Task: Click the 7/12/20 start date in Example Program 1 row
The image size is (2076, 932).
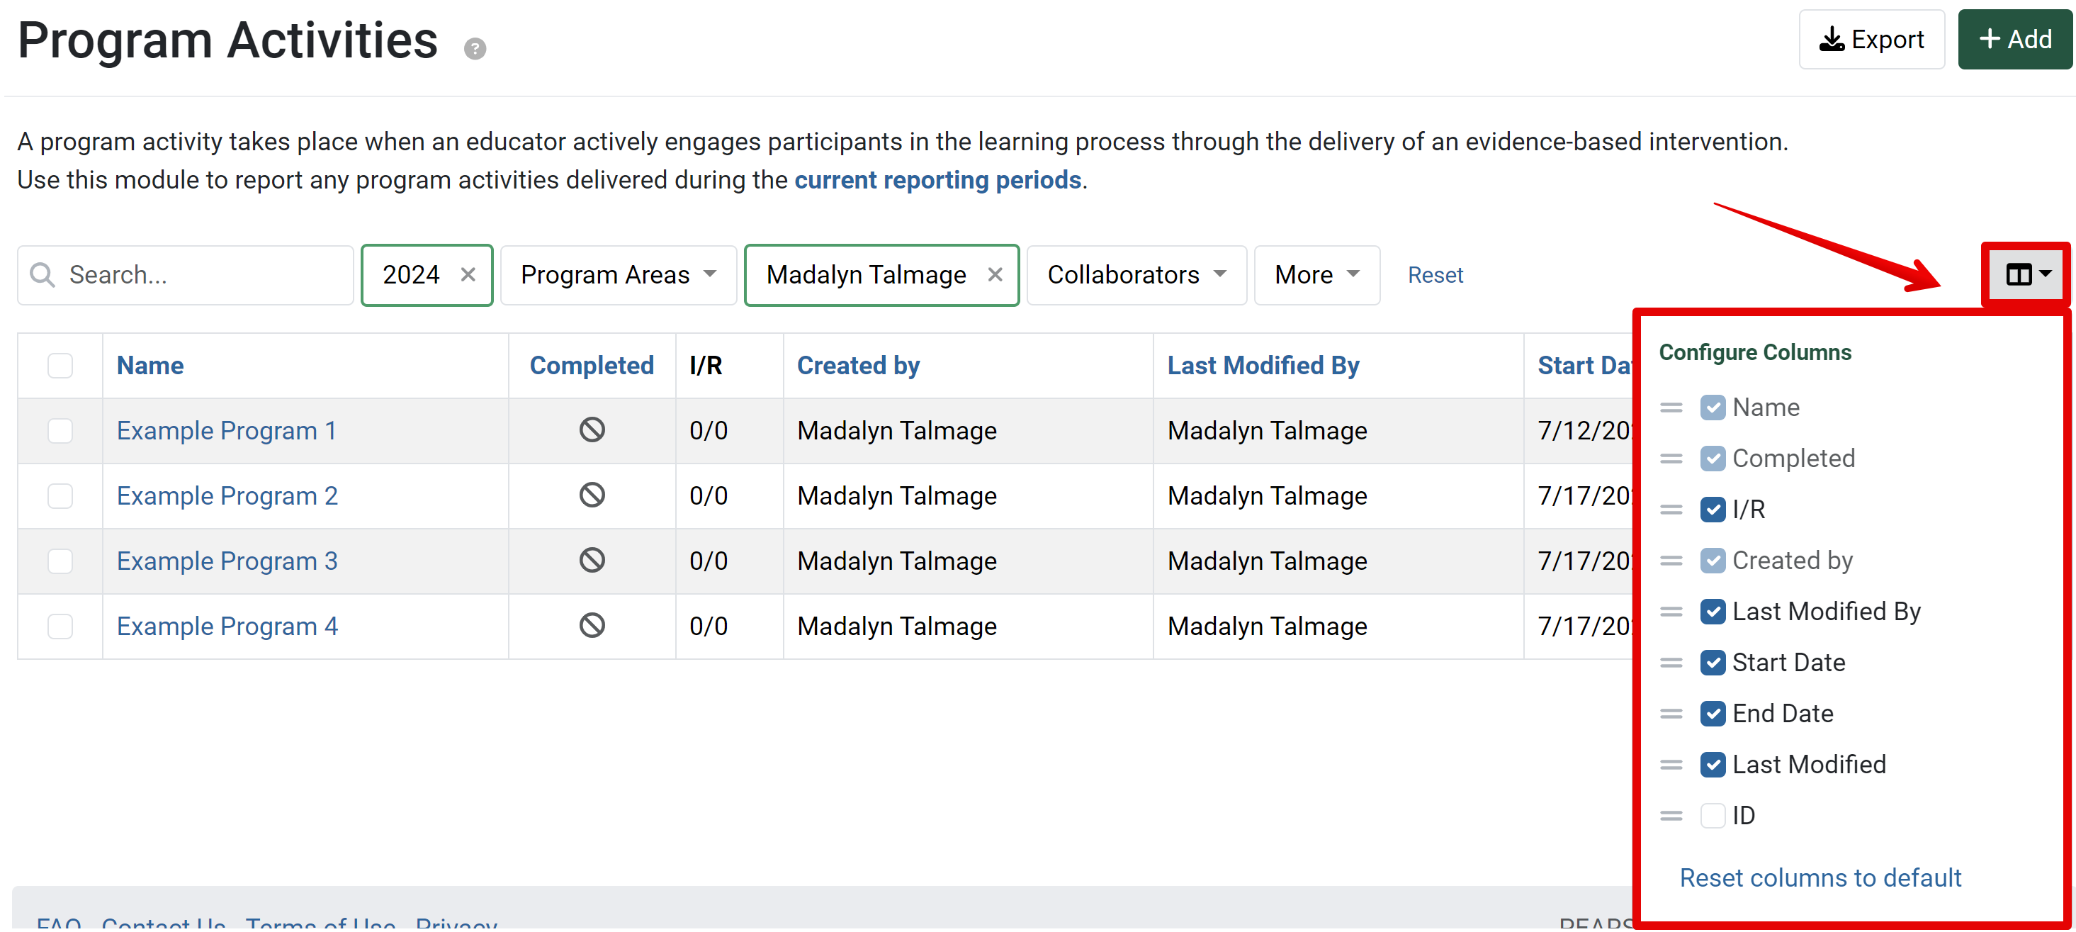Action: click(1584, 430)
